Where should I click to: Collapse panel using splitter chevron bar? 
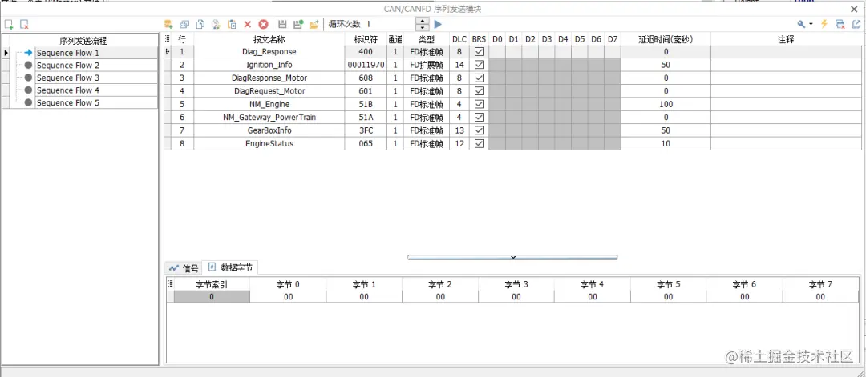point(512,257)
